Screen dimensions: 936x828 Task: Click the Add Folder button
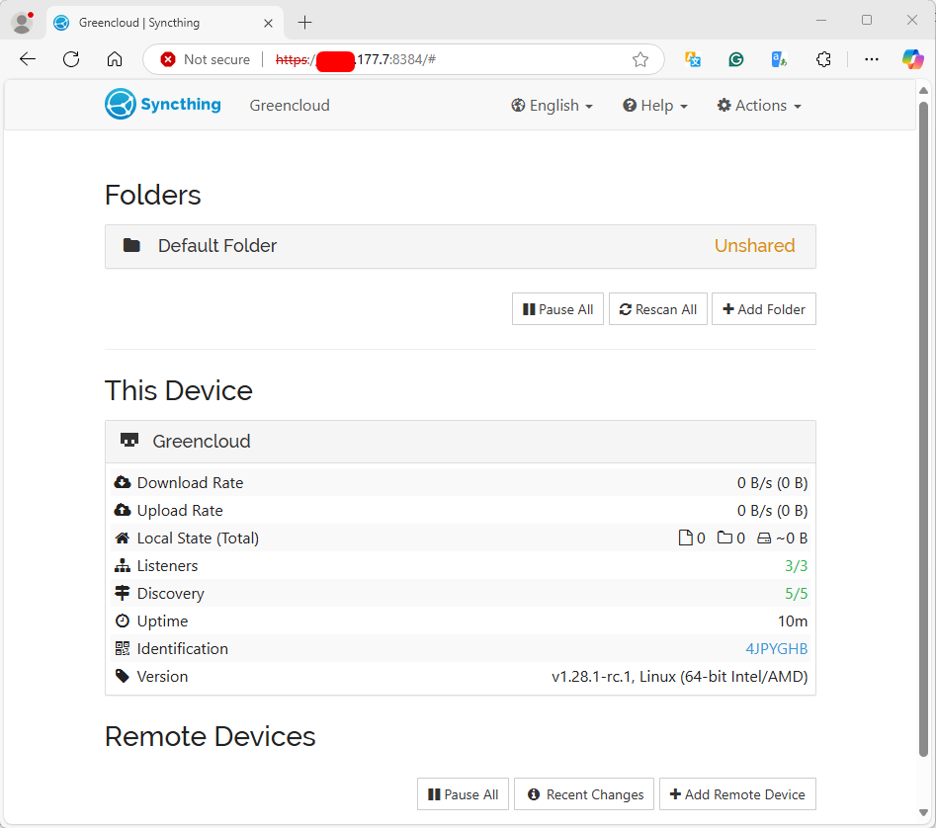763,309
